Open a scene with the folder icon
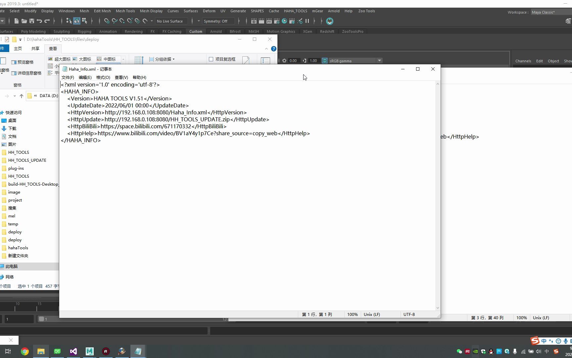This screenshot has width=572, height=358. tap(24, 21)
